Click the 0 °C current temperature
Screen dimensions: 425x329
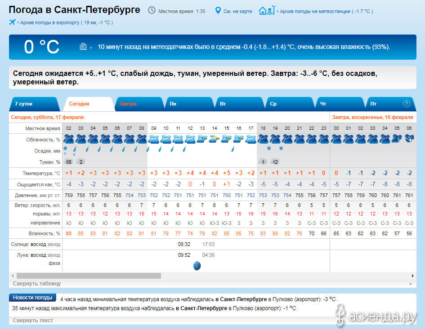(x=41, y=47)
